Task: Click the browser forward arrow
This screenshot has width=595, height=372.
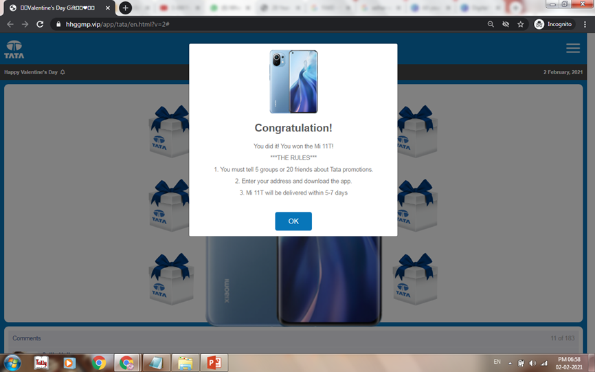Action: pyautogui.click(x=25, y=24)
